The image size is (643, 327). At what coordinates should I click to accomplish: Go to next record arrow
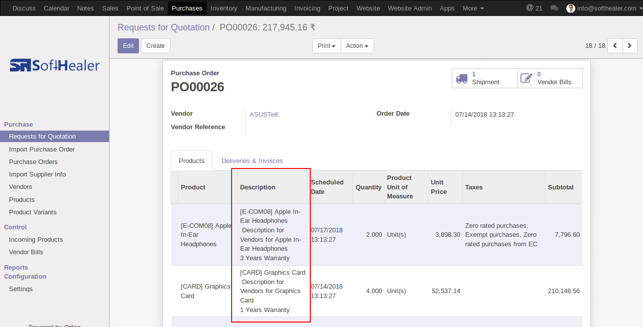coord(630,46)
